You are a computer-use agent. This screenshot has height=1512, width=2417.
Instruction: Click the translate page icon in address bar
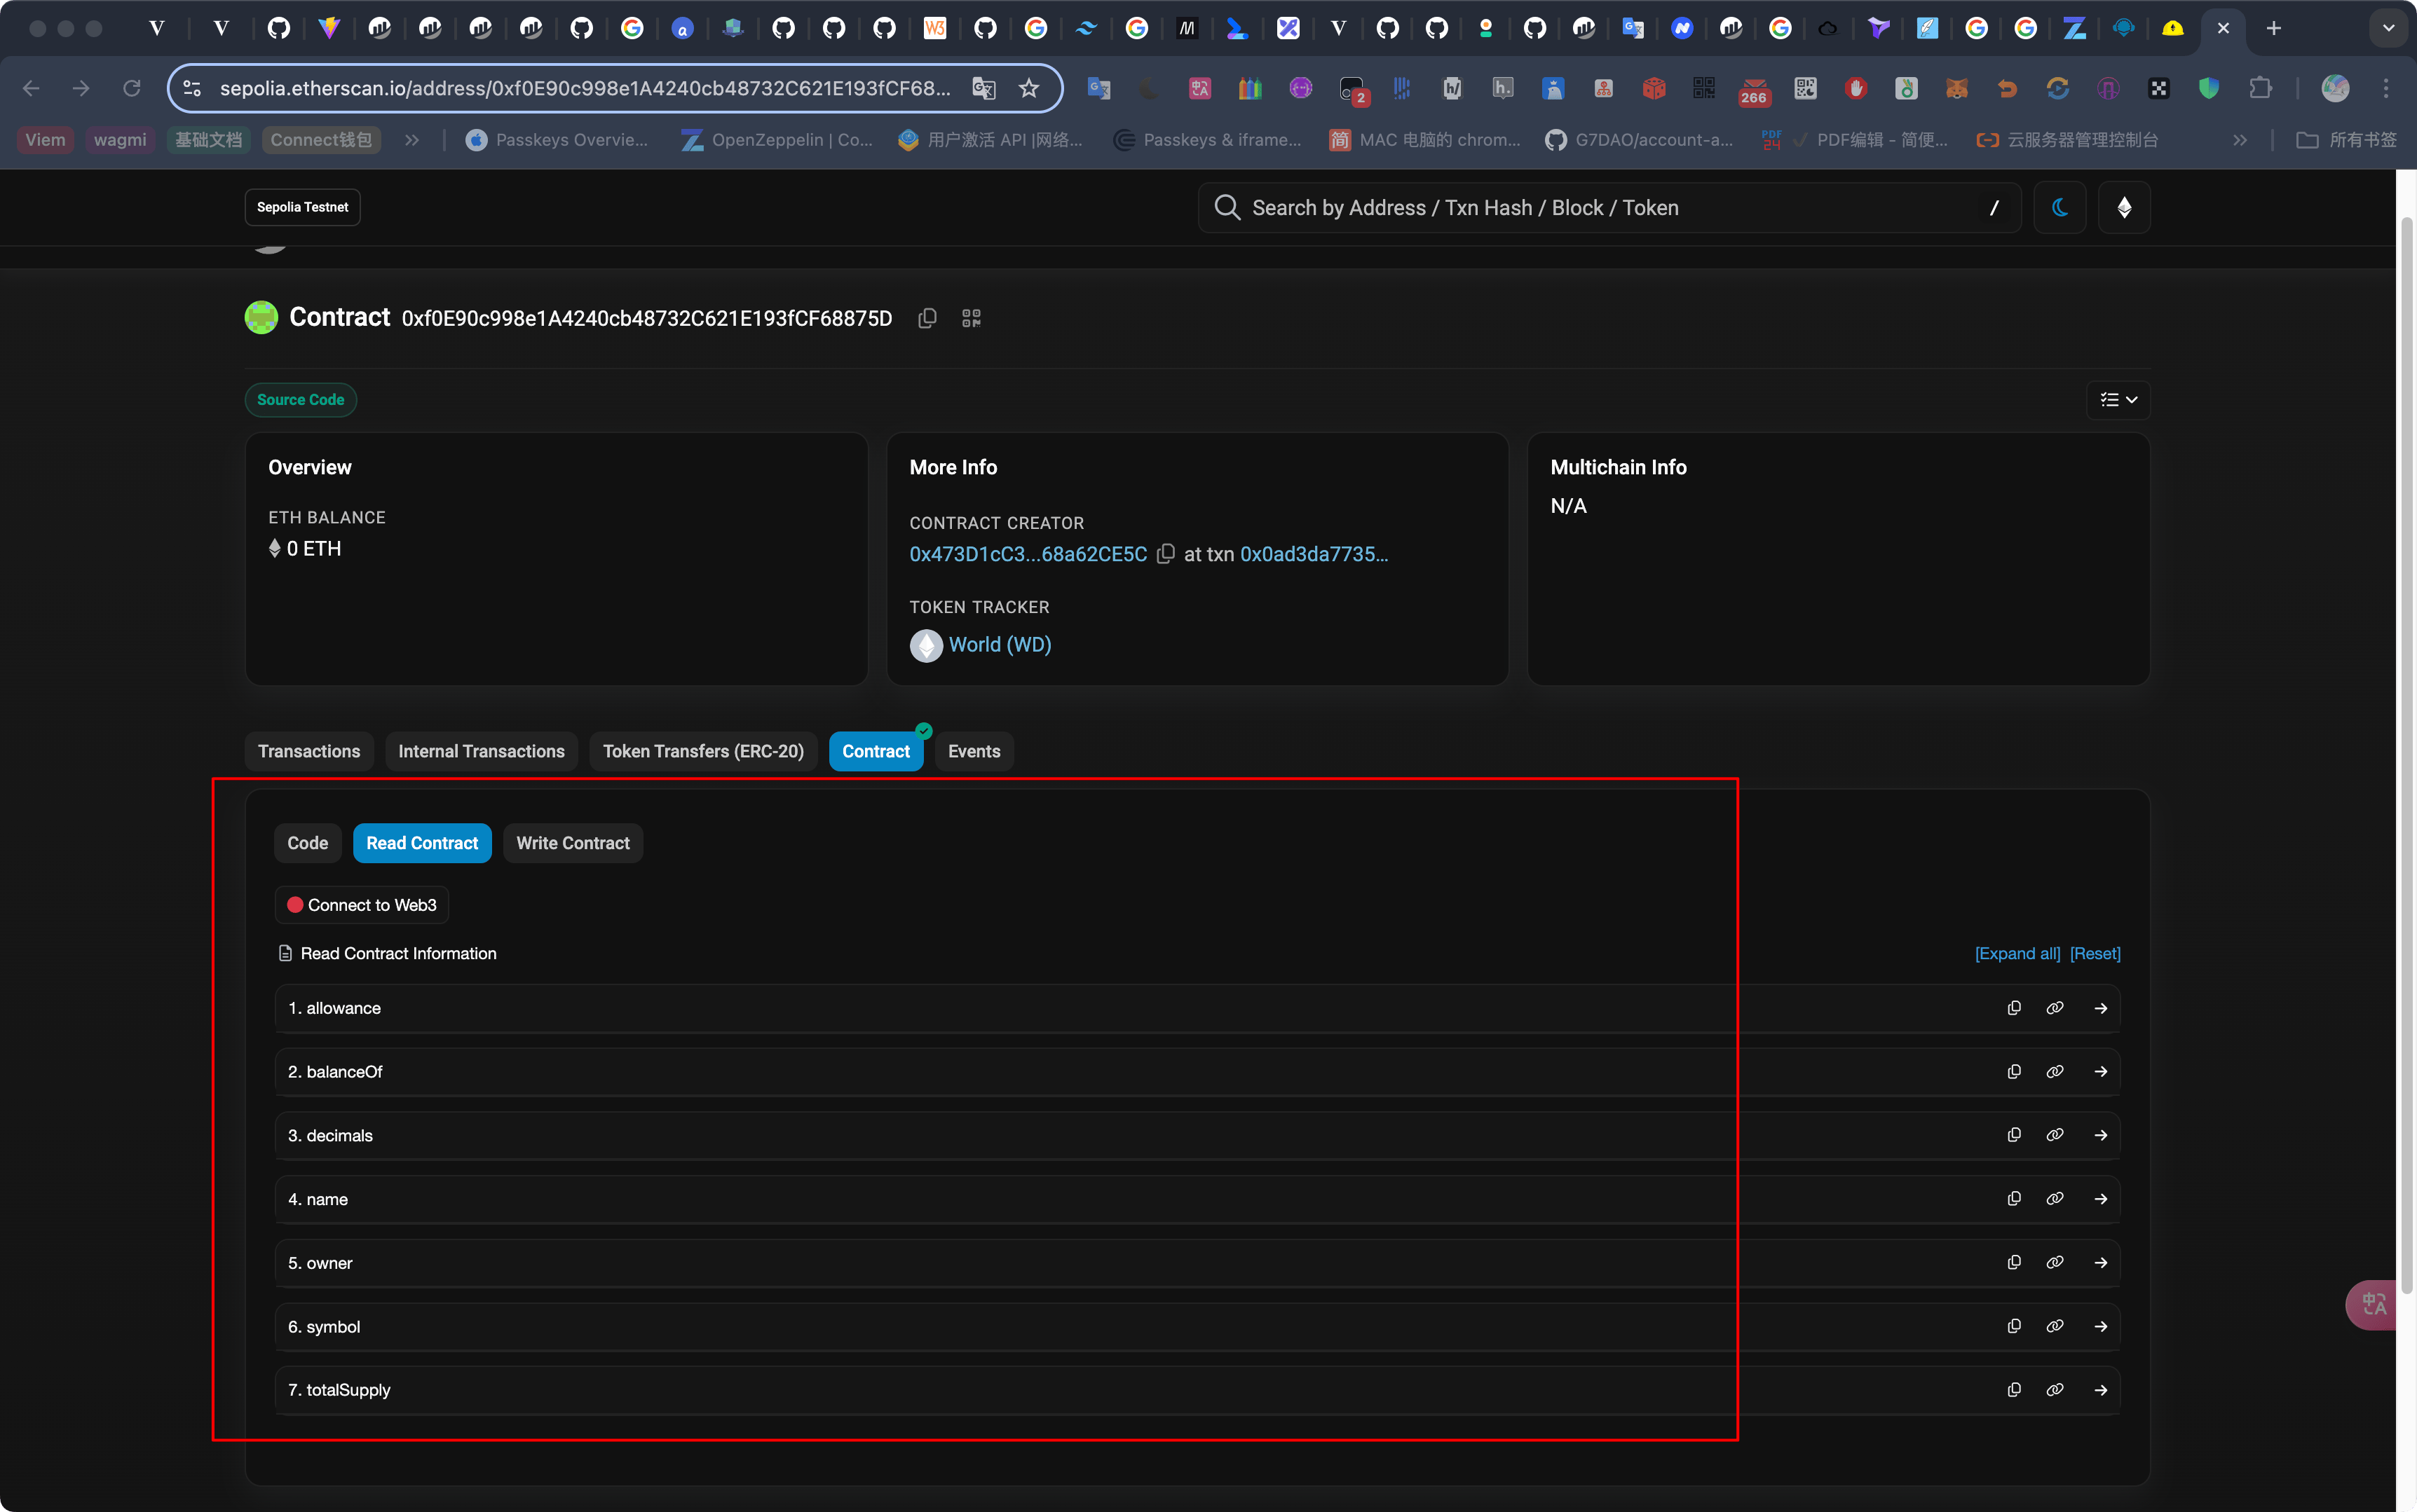click(x=983, y=88)
